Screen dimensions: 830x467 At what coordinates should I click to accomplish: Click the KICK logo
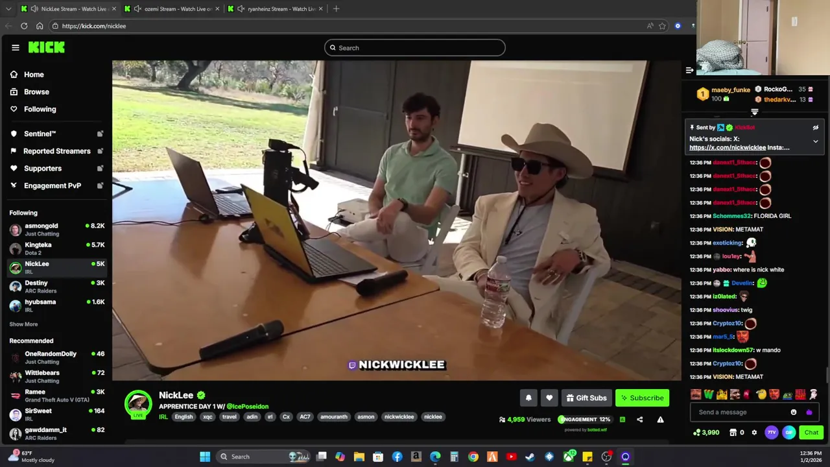pos(46,47)
